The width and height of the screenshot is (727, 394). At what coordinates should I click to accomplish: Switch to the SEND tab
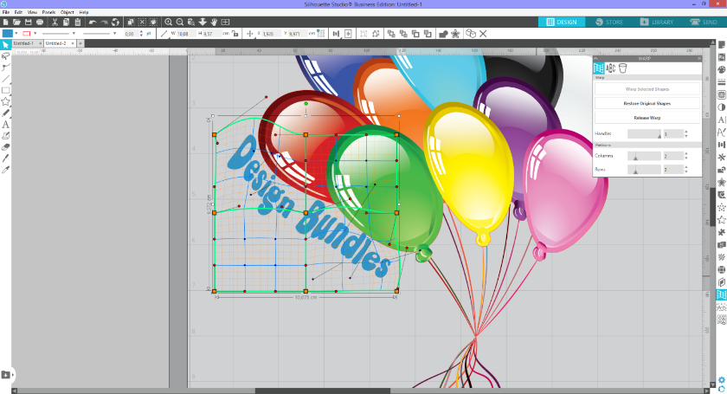coord(704,22)
